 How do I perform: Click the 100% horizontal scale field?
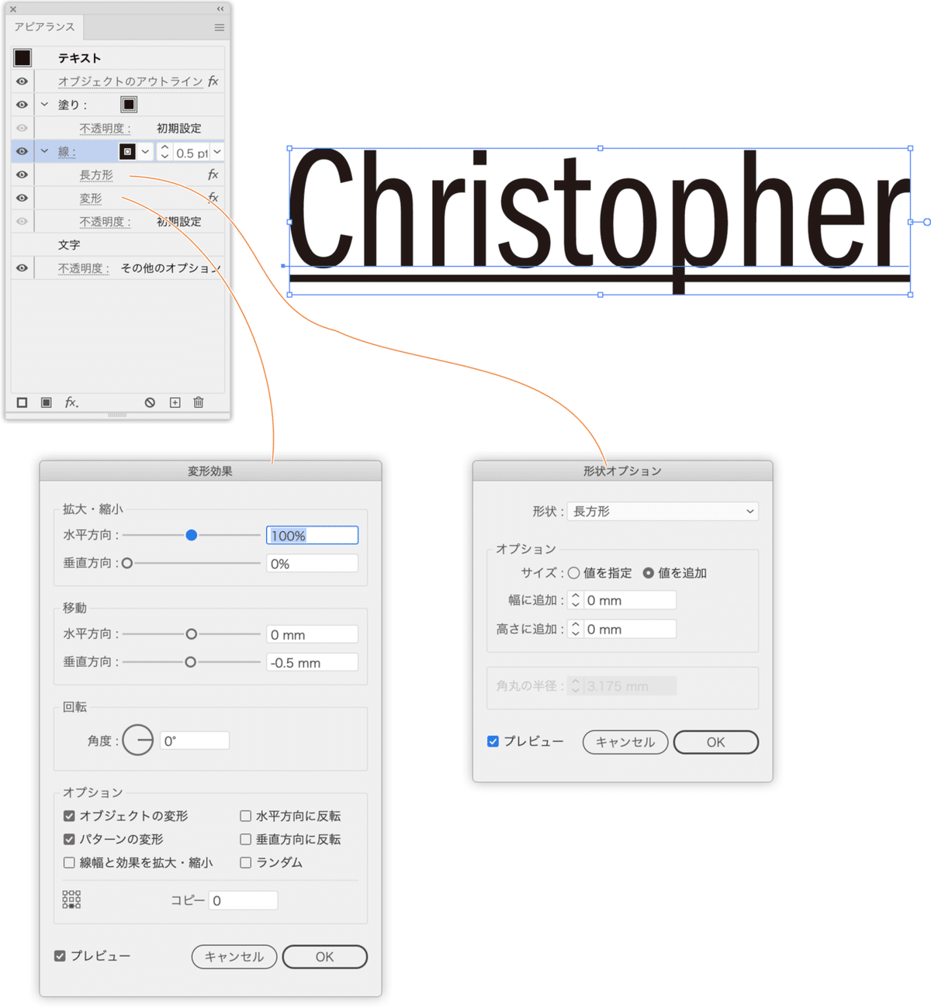(312, 535)
